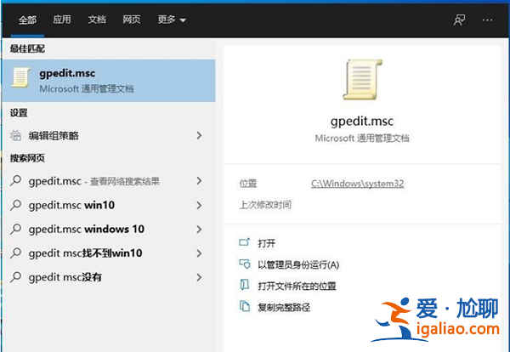Click gpedit.msc 查看网络搜索结果 suggestion

[x=109, y=181]
